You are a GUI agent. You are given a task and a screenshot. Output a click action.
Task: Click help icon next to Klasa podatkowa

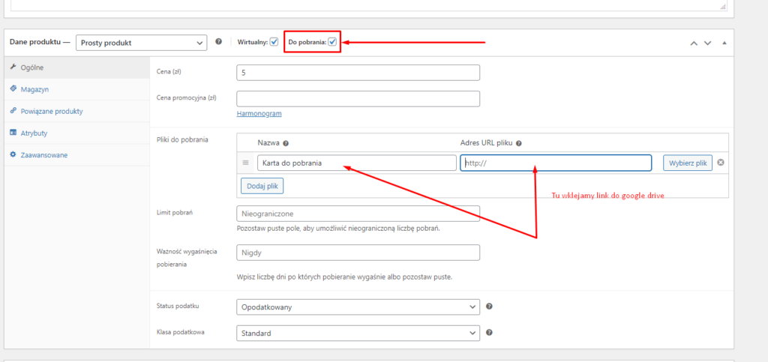coord(489,333)
